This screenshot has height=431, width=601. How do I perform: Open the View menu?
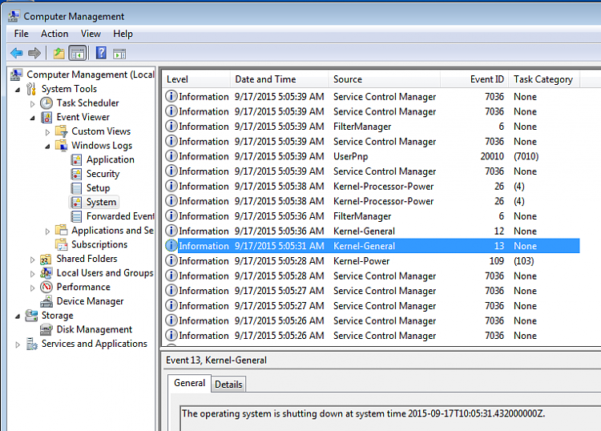(x=91, y=34)
